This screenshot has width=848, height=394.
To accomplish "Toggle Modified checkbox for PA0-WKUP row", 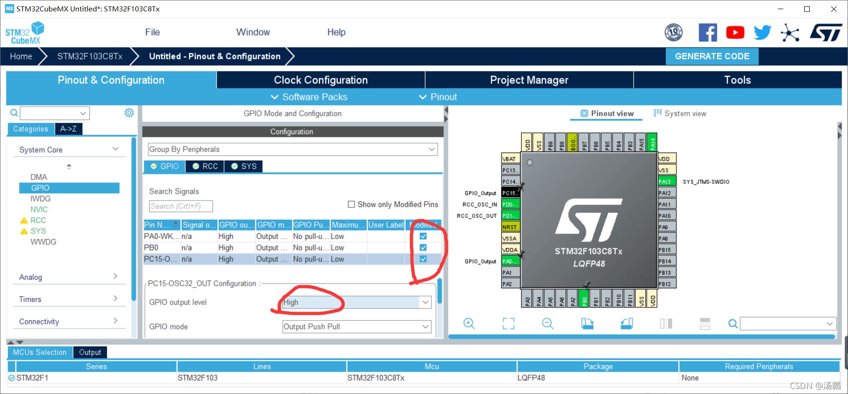I will [x=423, y=236].
